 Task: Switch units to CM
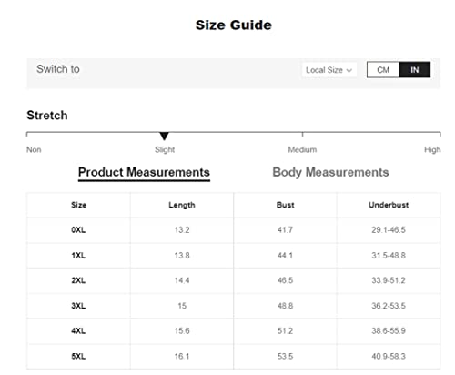pos(383,70)
